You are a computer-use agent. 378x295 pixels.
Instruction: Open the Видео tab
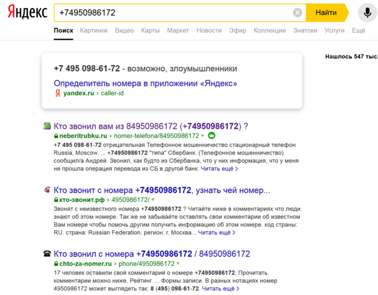pos(124,30)
